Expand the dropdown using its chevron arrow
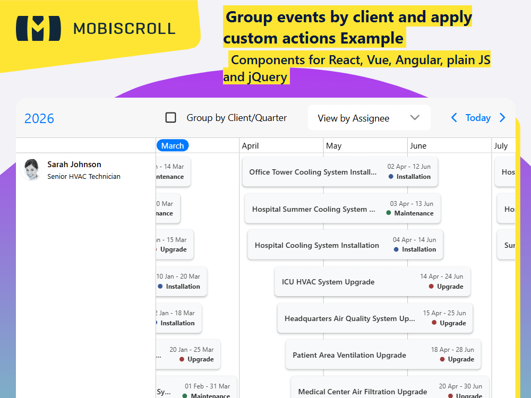The height and width of the screenshot is (398, 531). click(415, 117)
